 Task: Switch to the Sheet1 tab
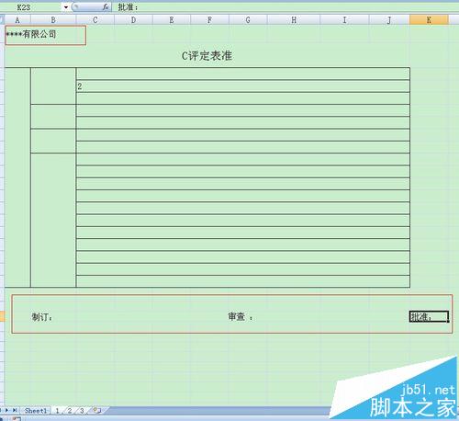[36, 411]
